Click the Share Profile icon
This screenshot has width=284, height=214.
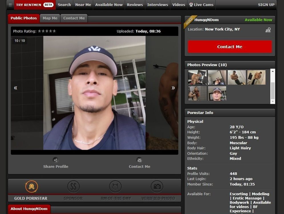[56, 160]
